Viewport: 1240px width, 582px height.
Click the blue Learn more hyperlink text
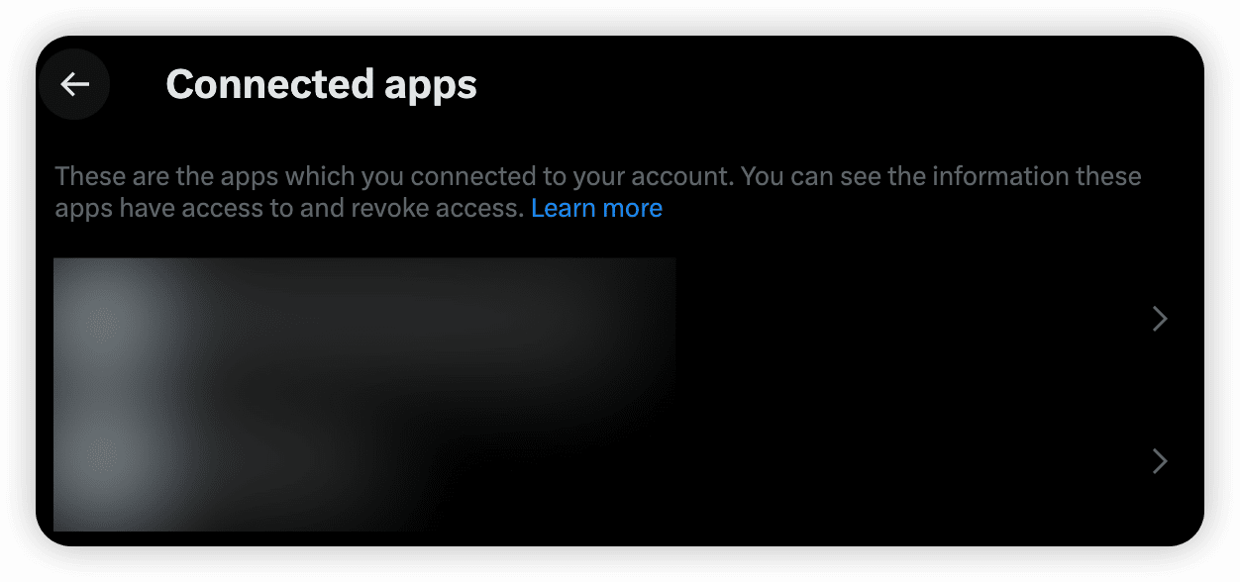[596, 208]
